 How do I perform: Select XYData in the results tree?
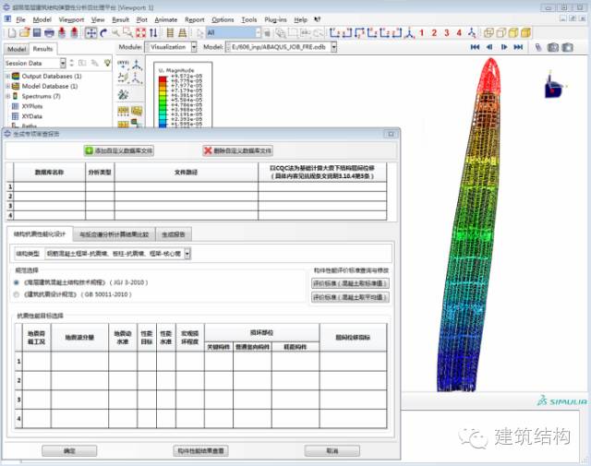(32, 116)
